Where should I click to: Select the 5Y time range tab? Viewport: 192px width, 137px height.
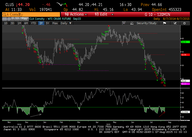(x=47, y=23)
